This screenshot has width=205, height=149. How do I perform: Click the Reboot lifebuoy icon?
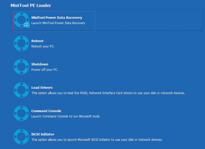point(21,43)
